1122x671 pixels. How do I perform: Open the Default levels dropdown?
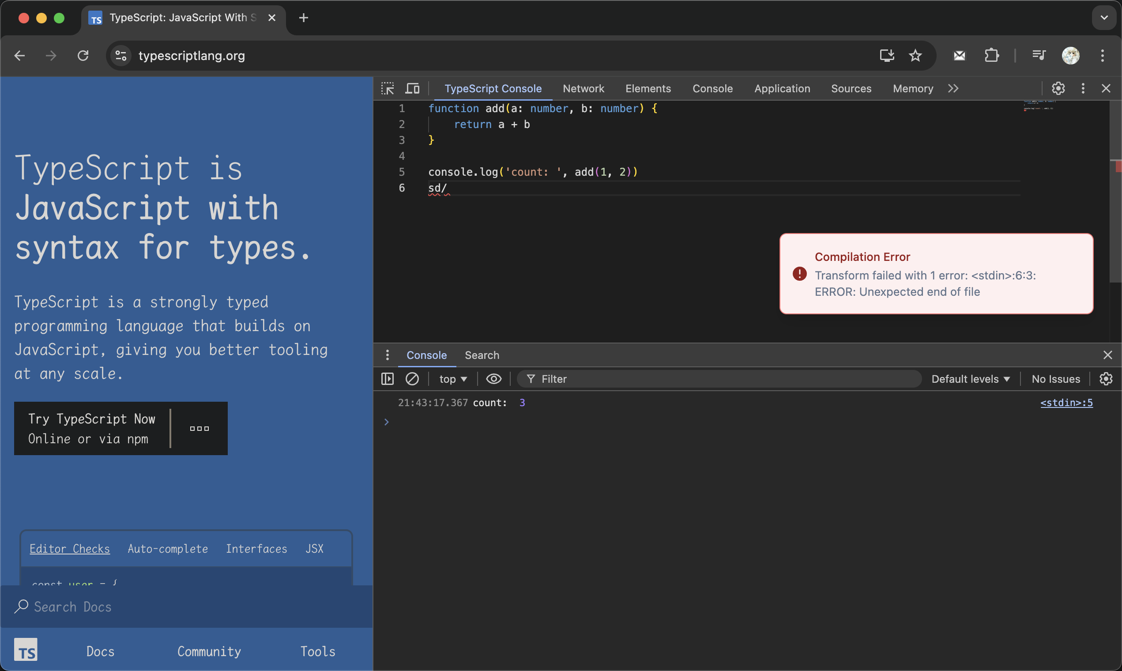point(970,379)
